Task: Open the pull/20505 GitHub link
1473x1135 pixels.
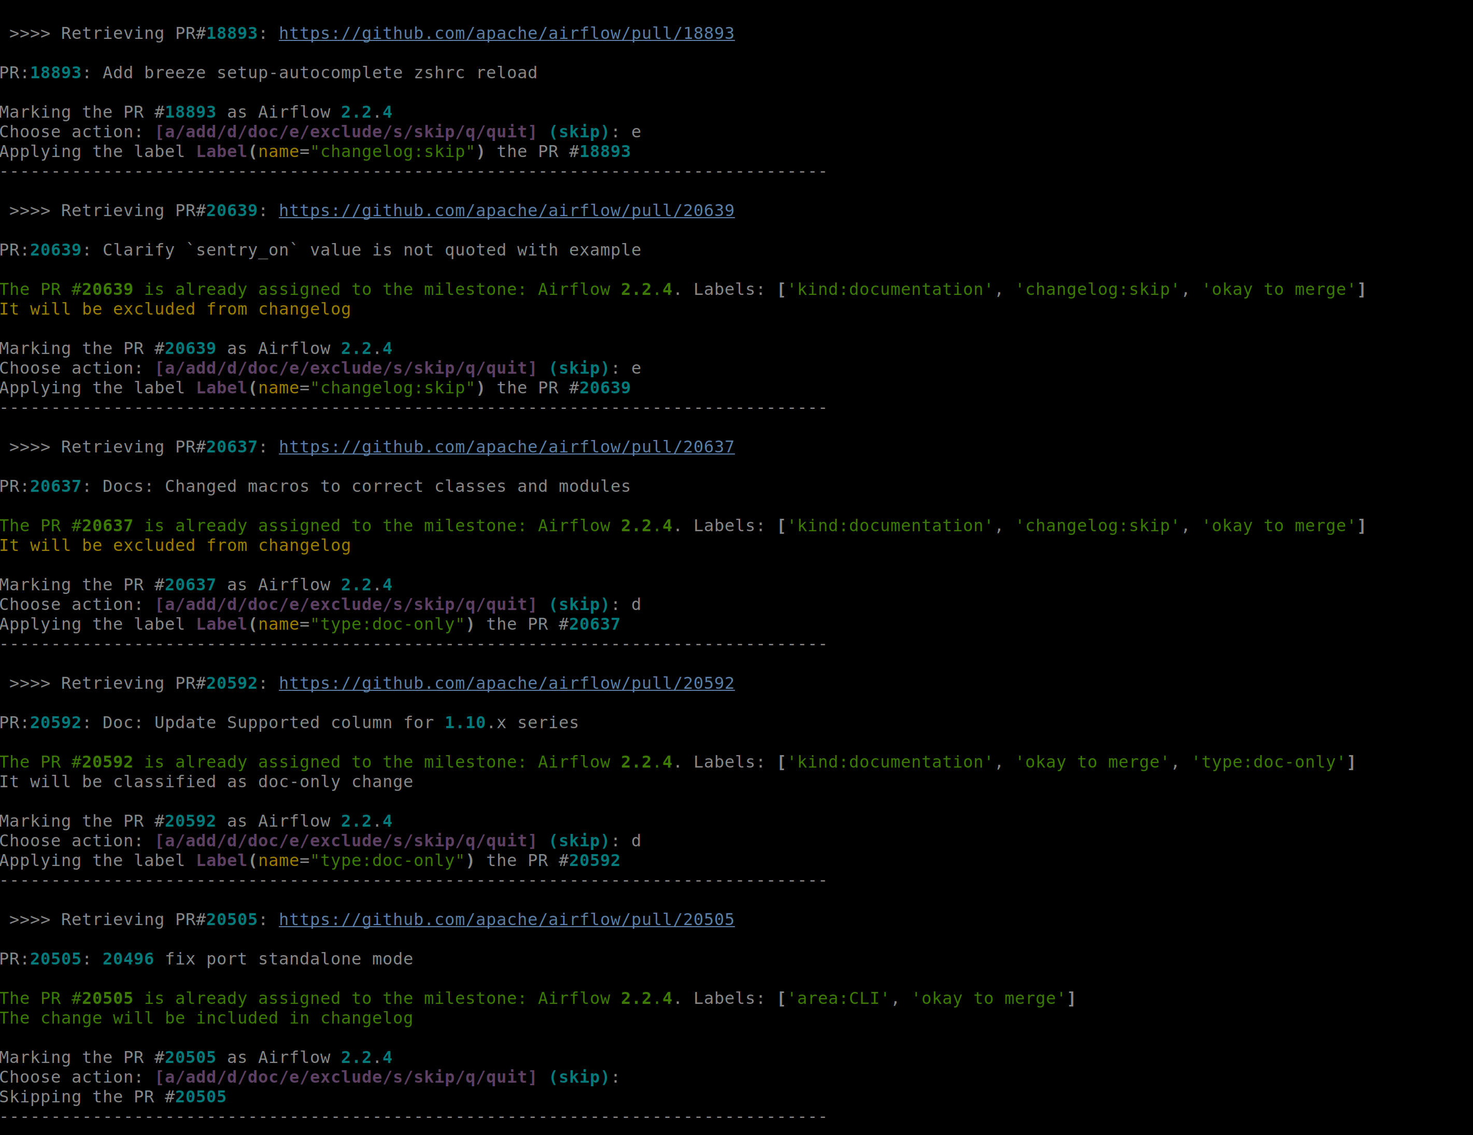Action: [x=506, y=919]
